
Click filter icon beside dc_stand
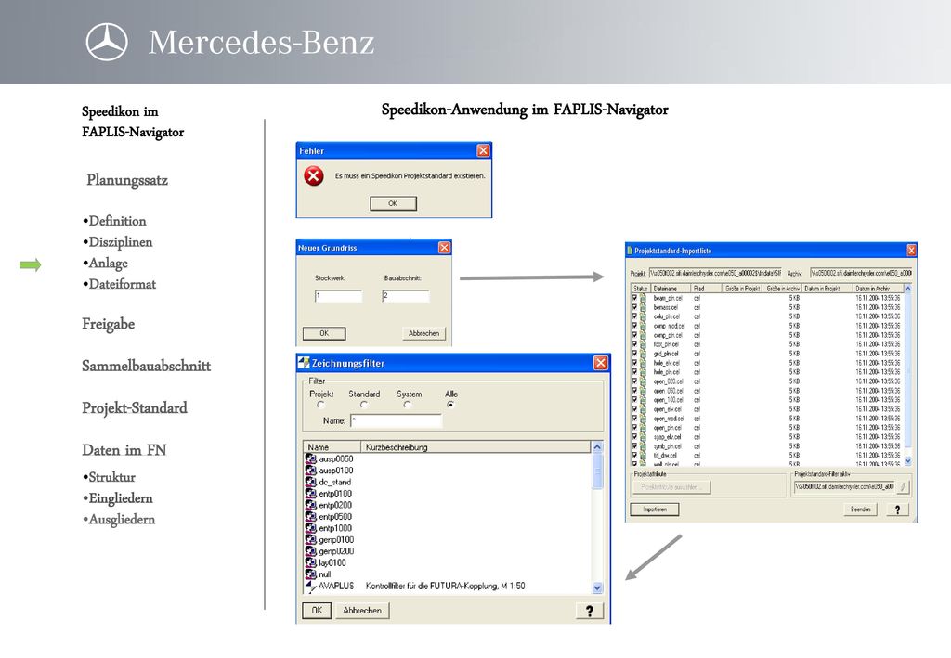(x=310, y=482)
